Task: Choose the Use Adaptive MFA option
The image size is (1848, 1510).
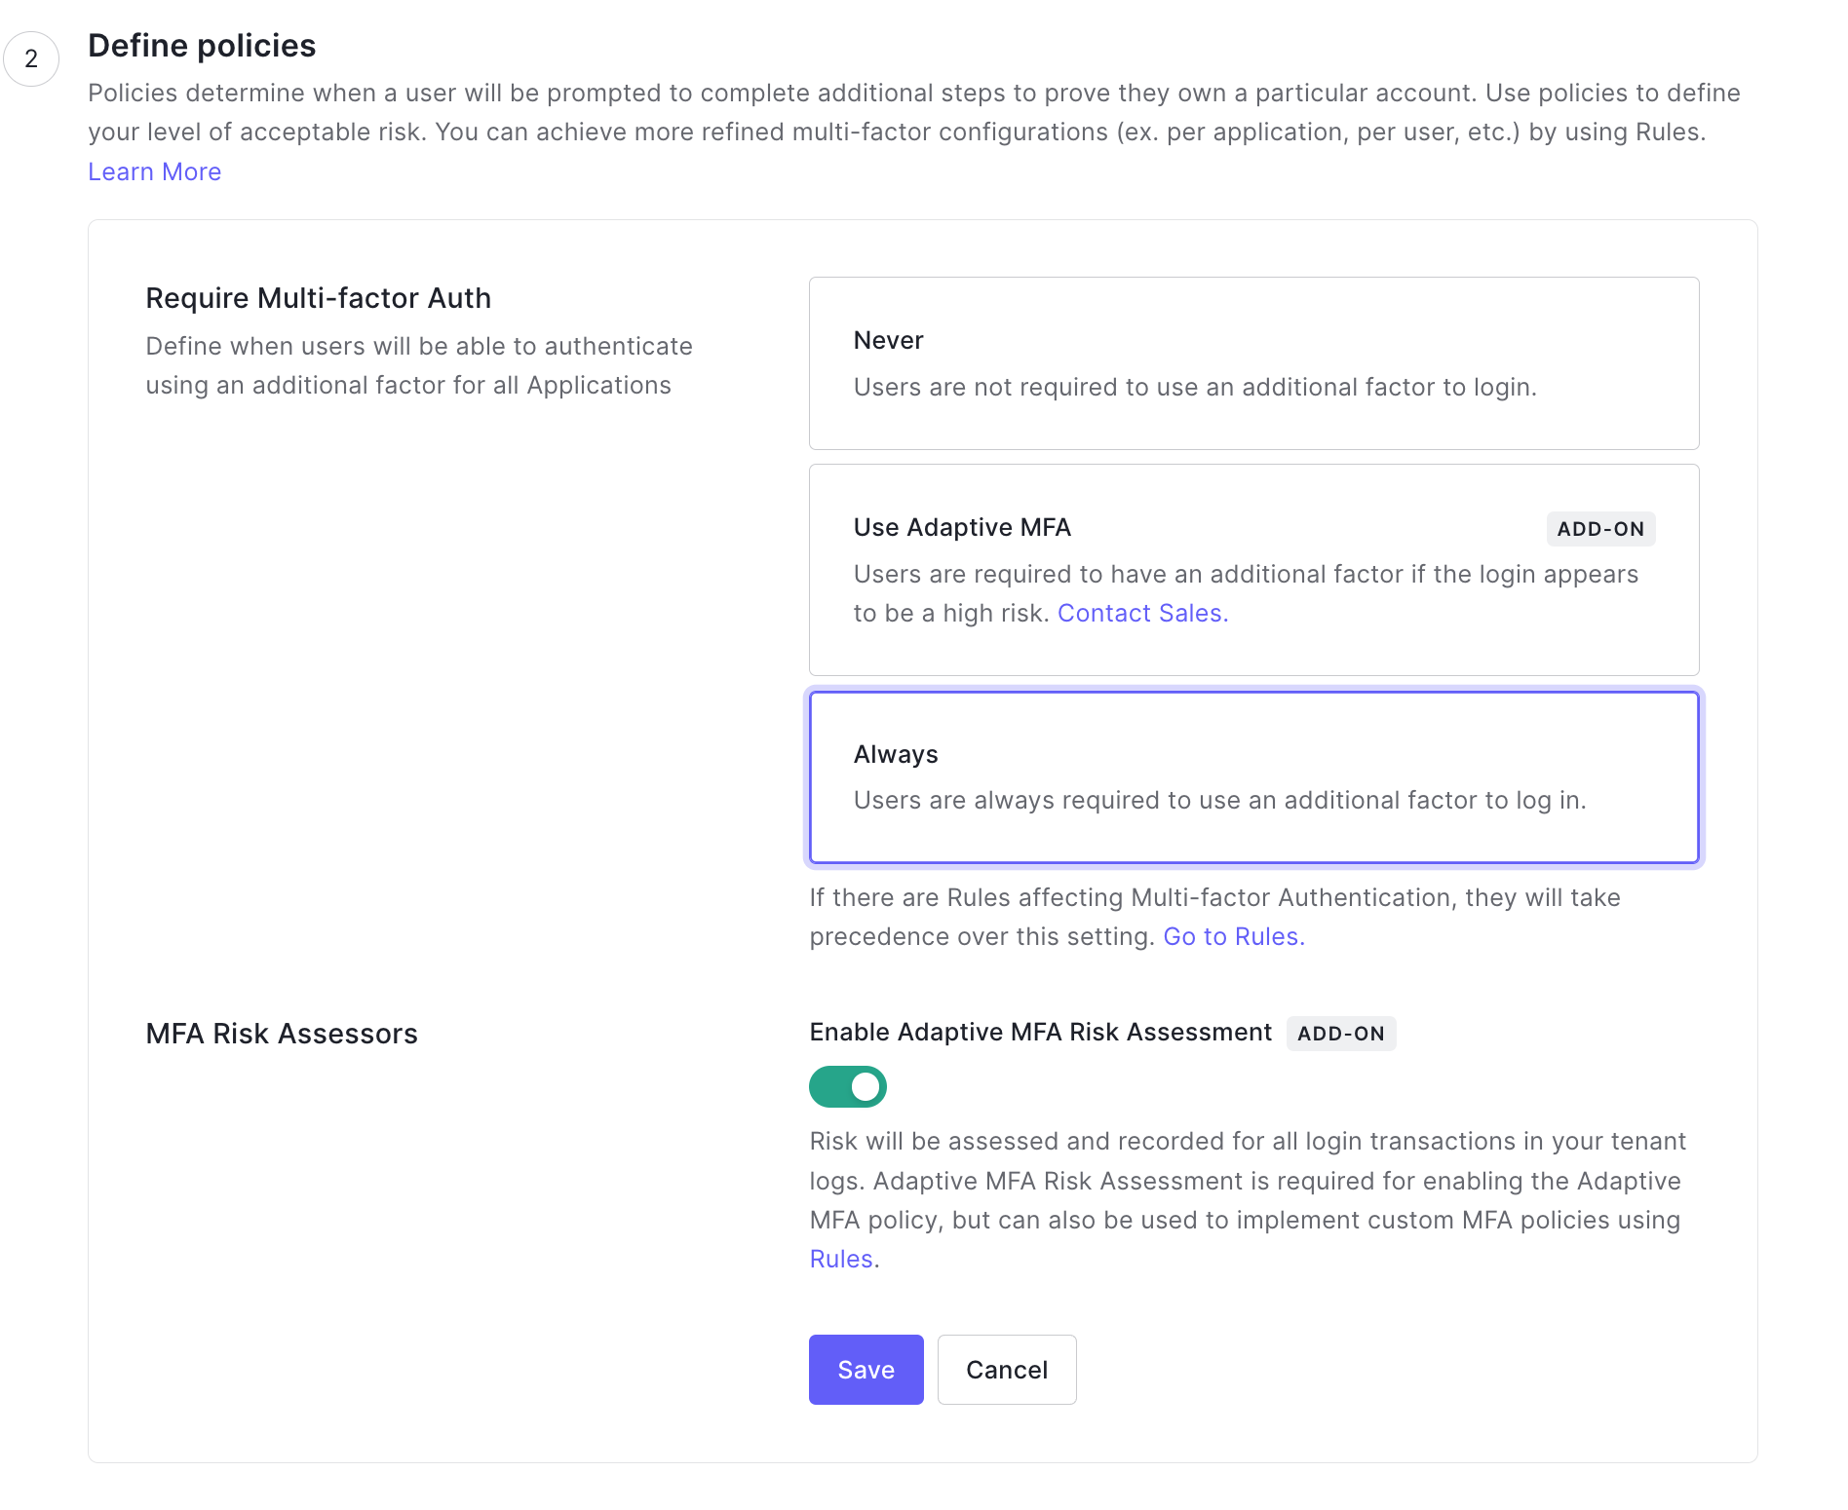Action: (x=1253, y=570)
